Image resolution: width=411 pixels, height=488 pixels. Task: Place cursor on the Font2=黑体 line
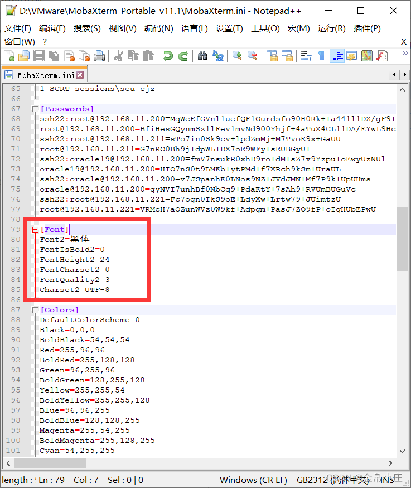[65, 239]
